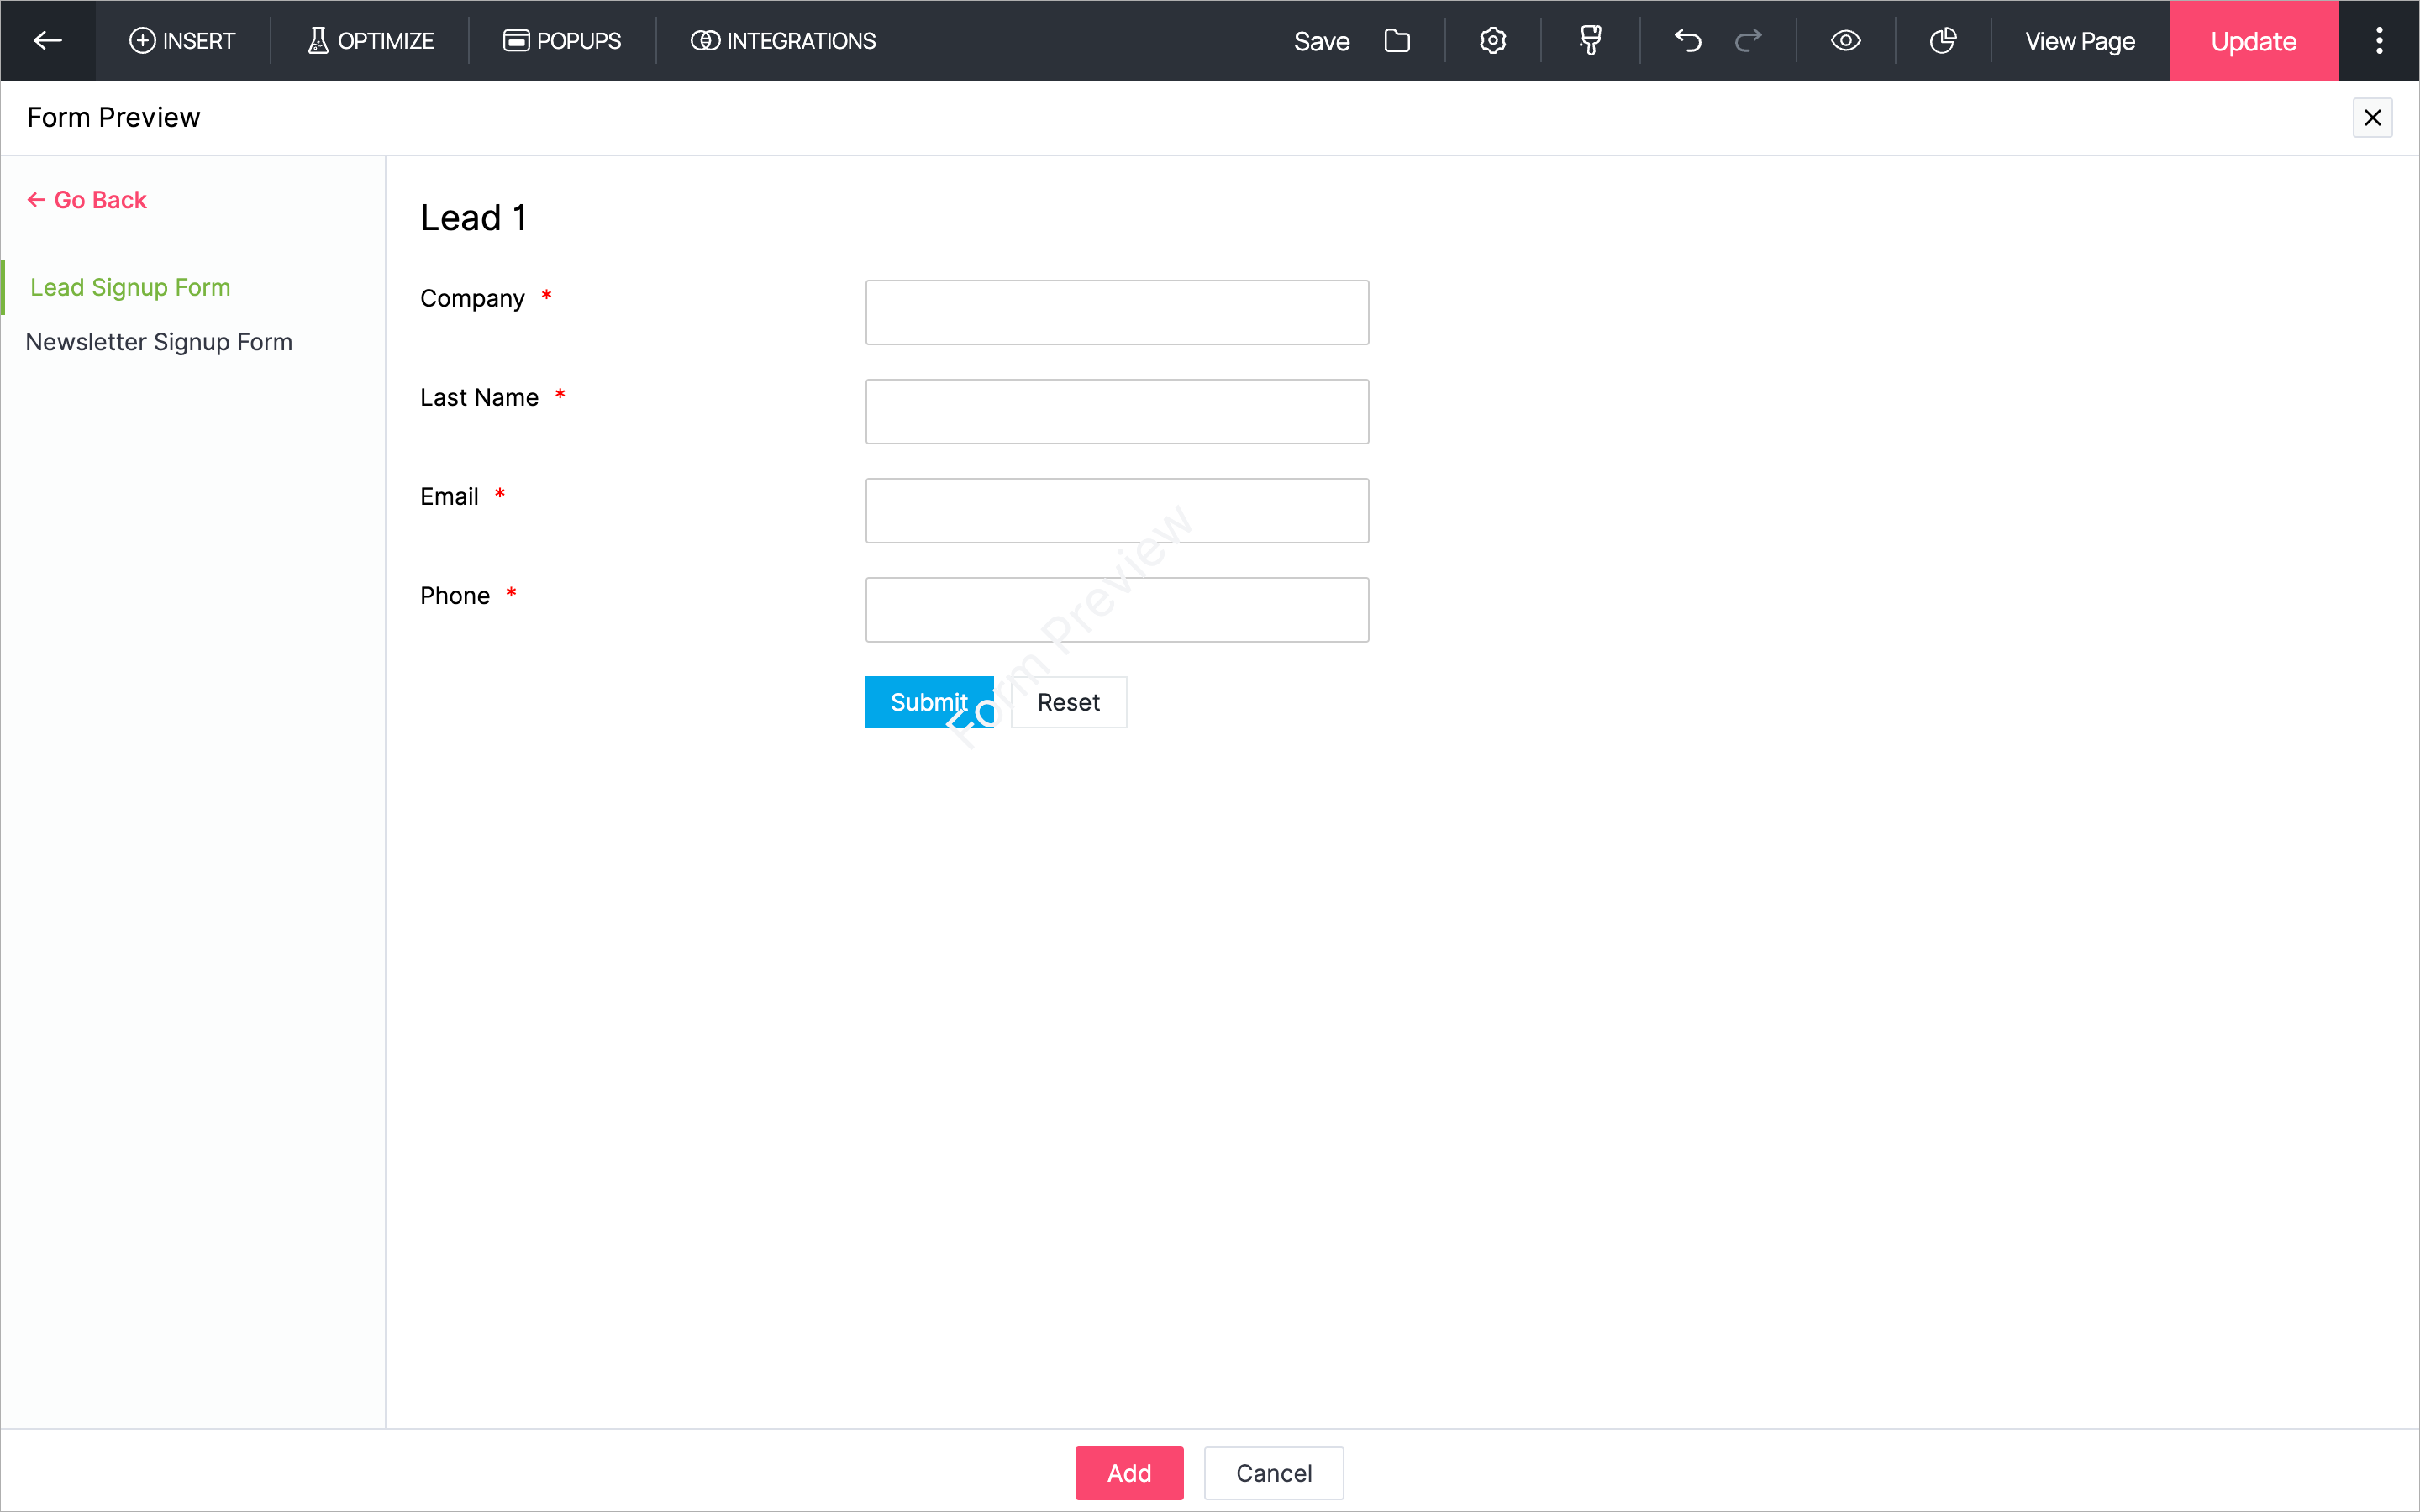Click the Go Back link

click(87, 200)
